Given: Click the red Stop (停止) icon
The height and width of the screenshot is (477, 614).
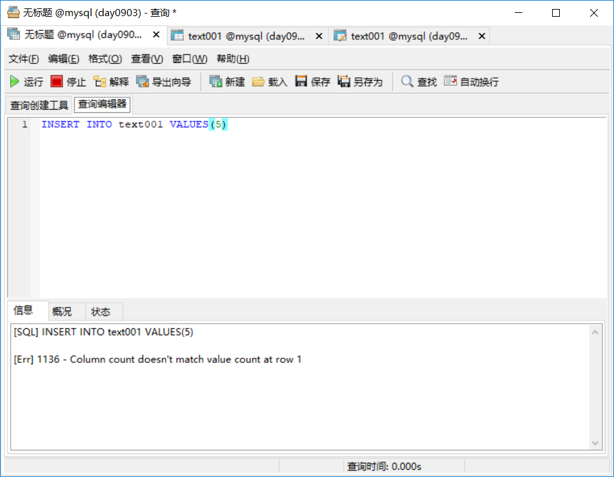Looking at the screenshot, I should tap(56, 81).
